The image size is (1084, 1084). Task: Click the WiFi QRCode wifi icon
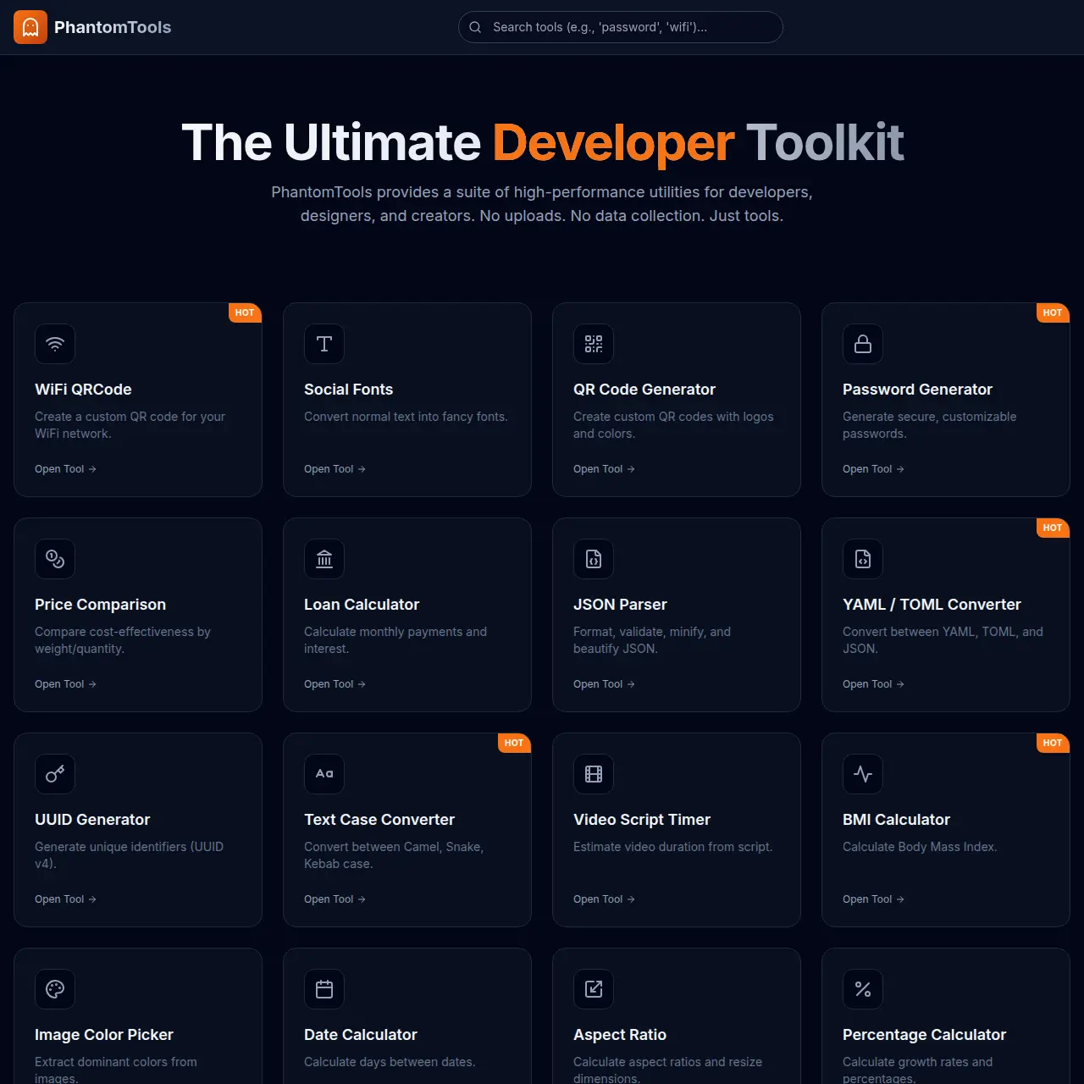pos(55,344)
